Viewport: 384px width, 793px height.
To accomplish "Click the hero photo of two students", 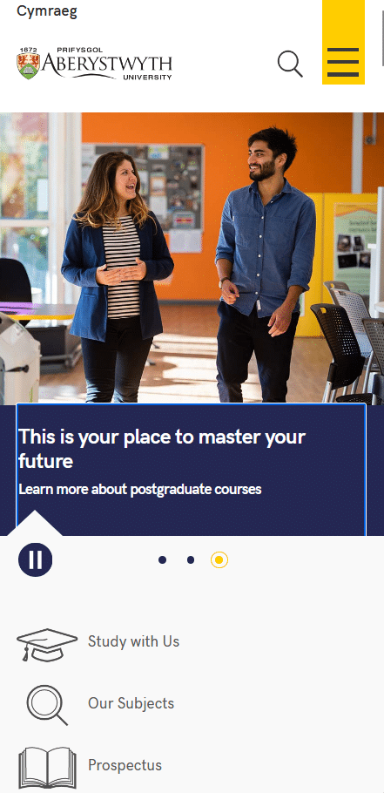I will pyautogui.click(x=192, y=258).
